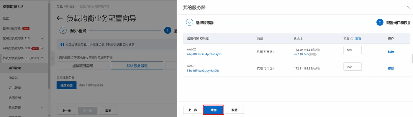Click the 添加 button
The height and width of the screenshot is (117, 413).
click(x=213, y=110)
